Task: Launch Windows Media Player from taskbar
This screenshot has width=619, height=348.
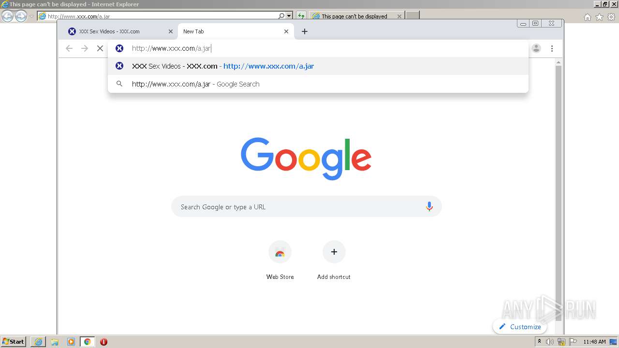Action: pos(71,342)
